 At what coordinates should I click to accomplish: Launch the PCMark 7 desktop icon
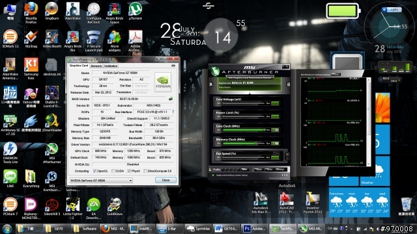coord(10,207)
